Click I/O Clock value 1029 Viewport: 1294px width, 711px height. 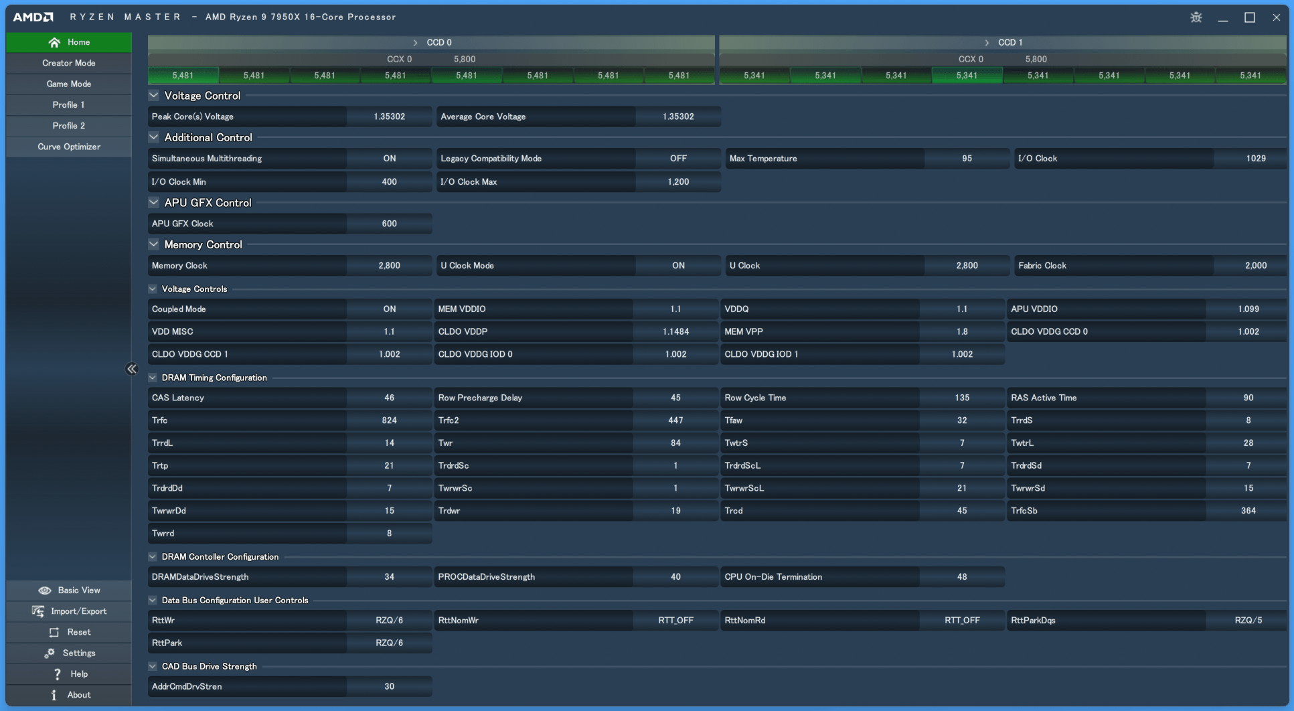(1256, 159)
